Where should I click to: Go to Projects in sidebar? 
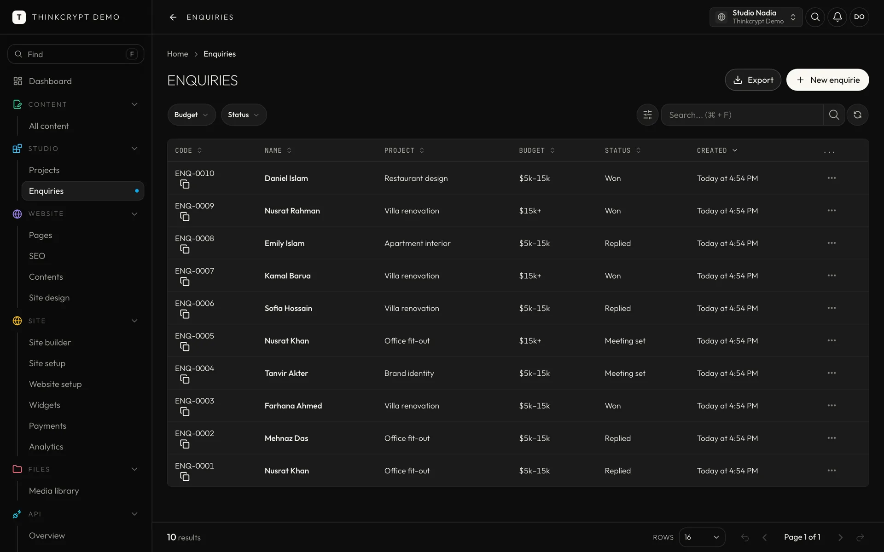pos(44,170)
